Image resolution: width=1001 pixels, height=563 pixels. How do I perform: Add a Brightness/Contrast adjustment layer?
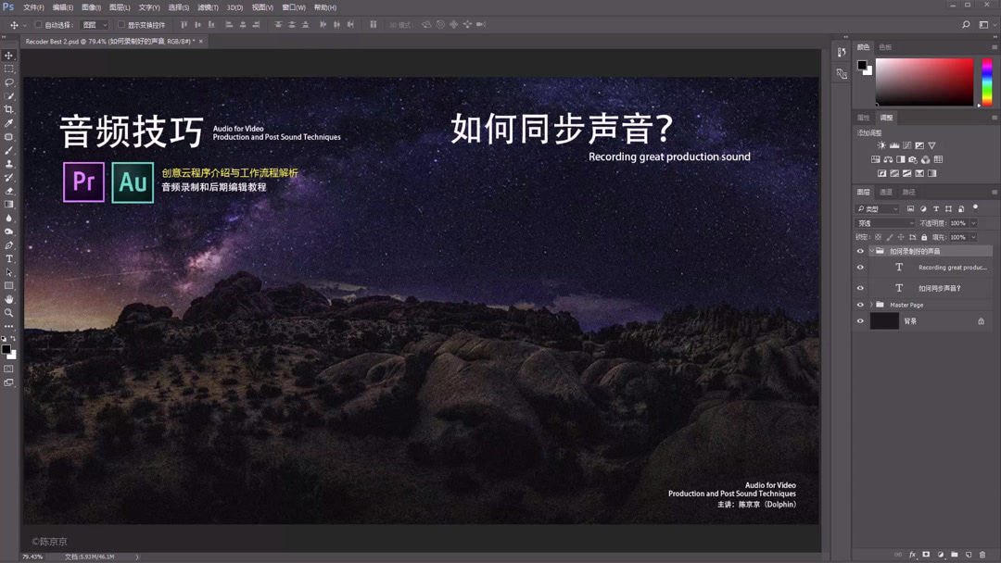[x=881, y=145]
